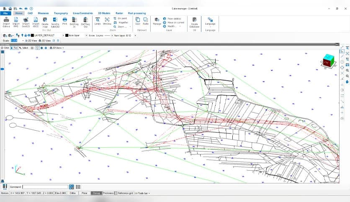Activate the Magnifier zoom tool

(x=121, y=23)
